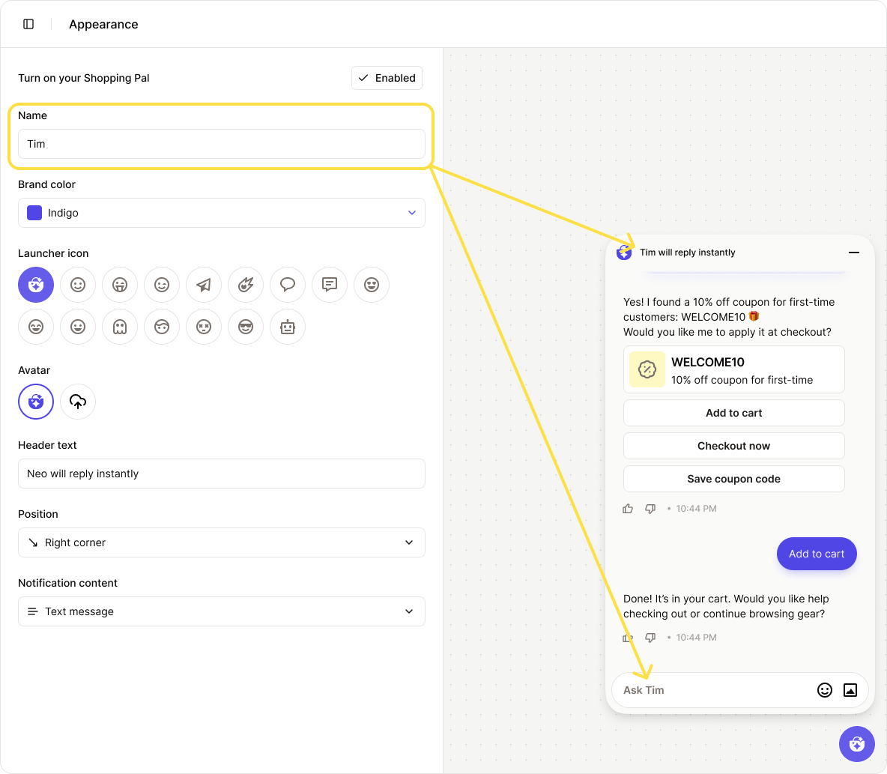Image resolution: width=887 pixels, height=774 pixels.
Task: Click the chat header avatar icon
Action: [x=624, y=253]
